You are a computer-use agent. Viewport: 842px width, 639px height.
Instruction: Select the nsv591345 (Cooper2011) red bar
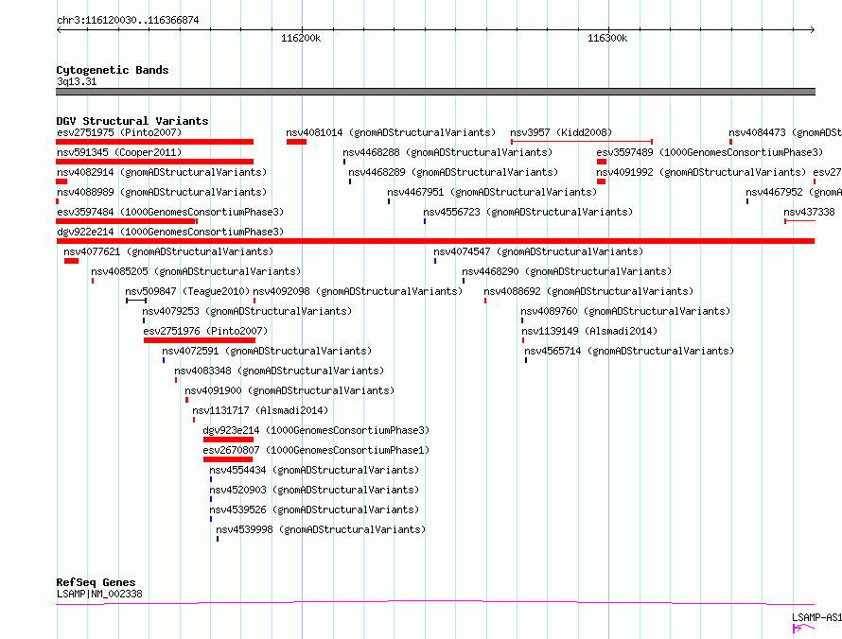pos(154,162)
